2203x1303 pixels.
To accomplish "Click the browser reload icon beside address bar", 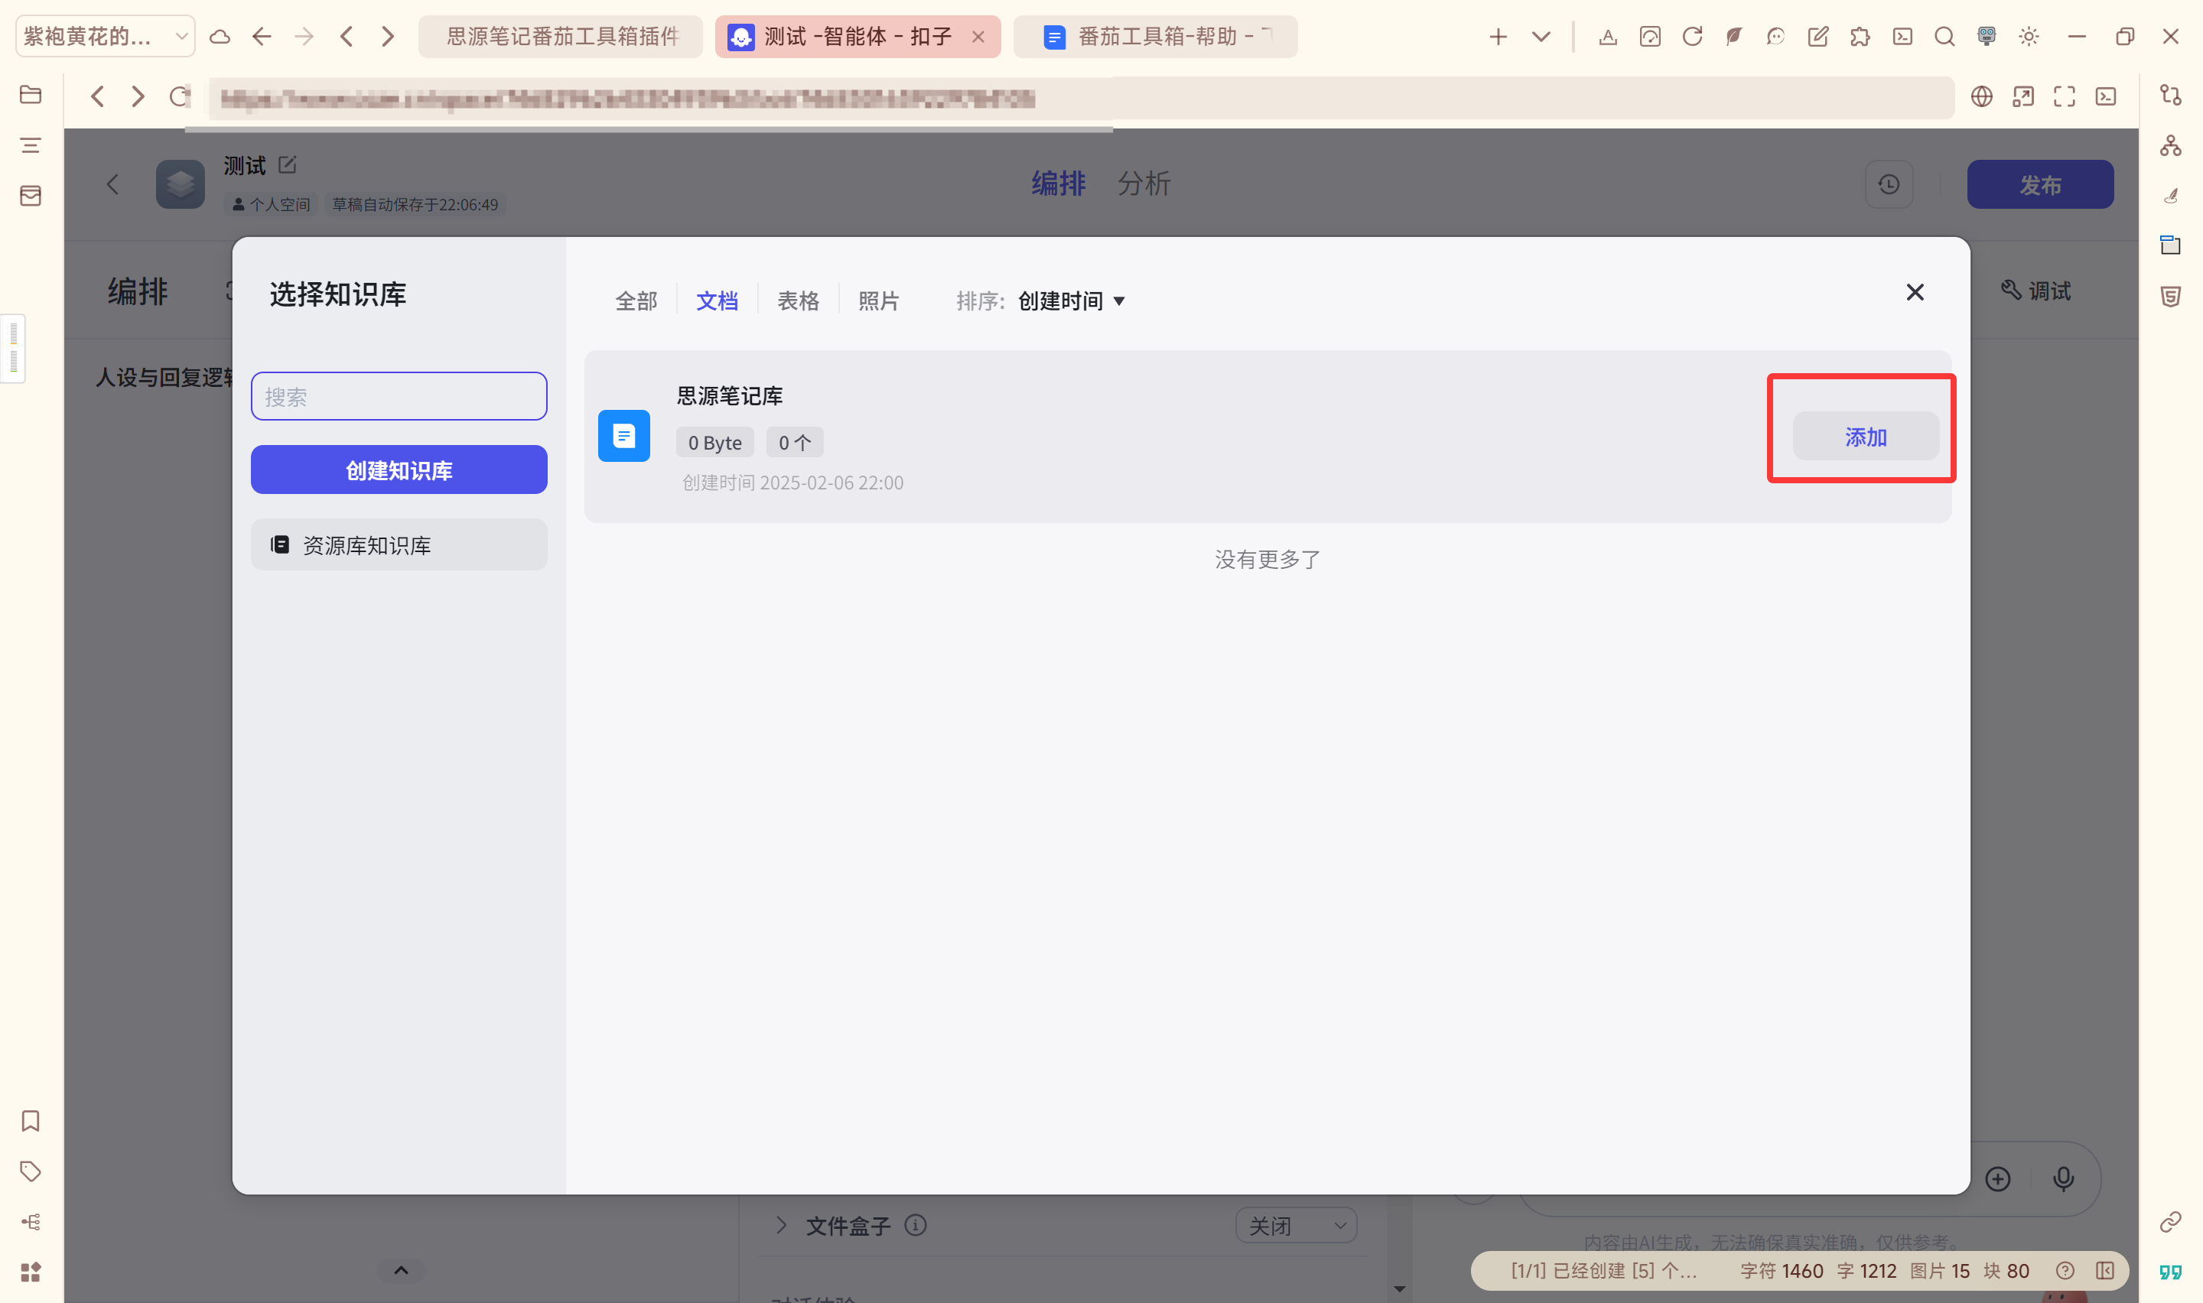I will tap(180, 96).
